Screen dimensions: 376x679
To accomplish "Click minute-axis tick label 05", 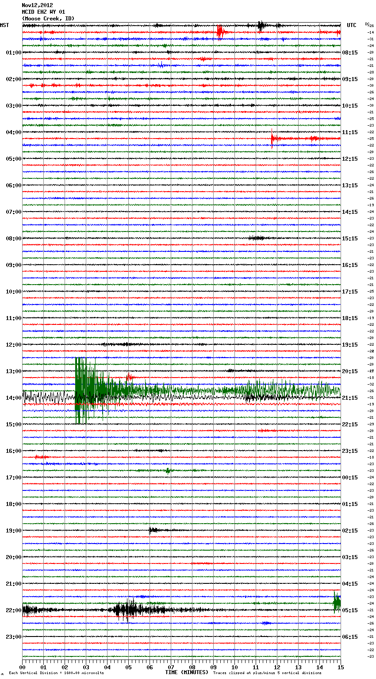I will pos(128,667).
